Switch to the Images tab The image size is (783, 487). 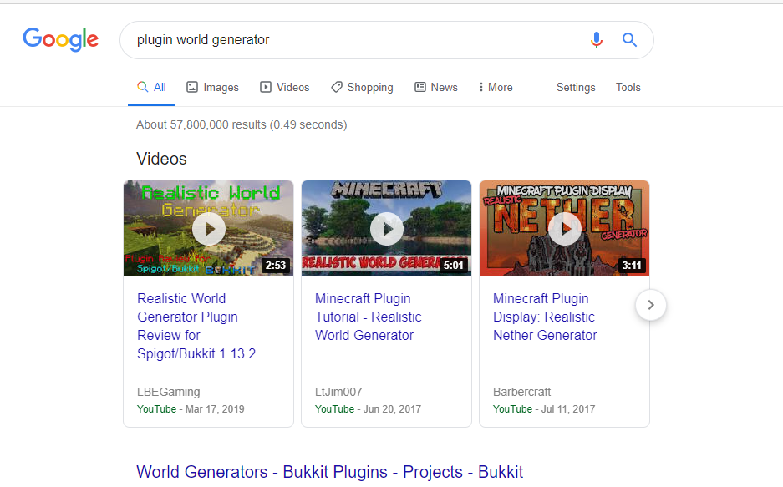pos(212,88)
